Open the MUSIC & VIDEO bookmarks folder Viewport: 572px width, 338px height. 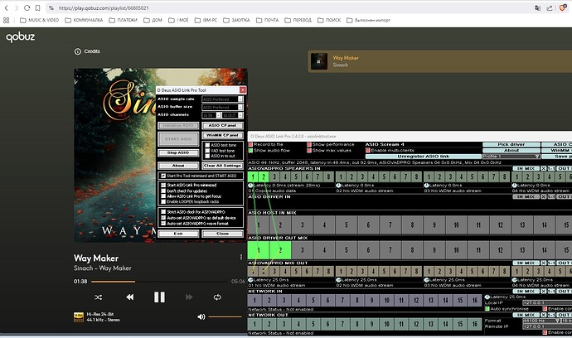click(x=40, y=20)
